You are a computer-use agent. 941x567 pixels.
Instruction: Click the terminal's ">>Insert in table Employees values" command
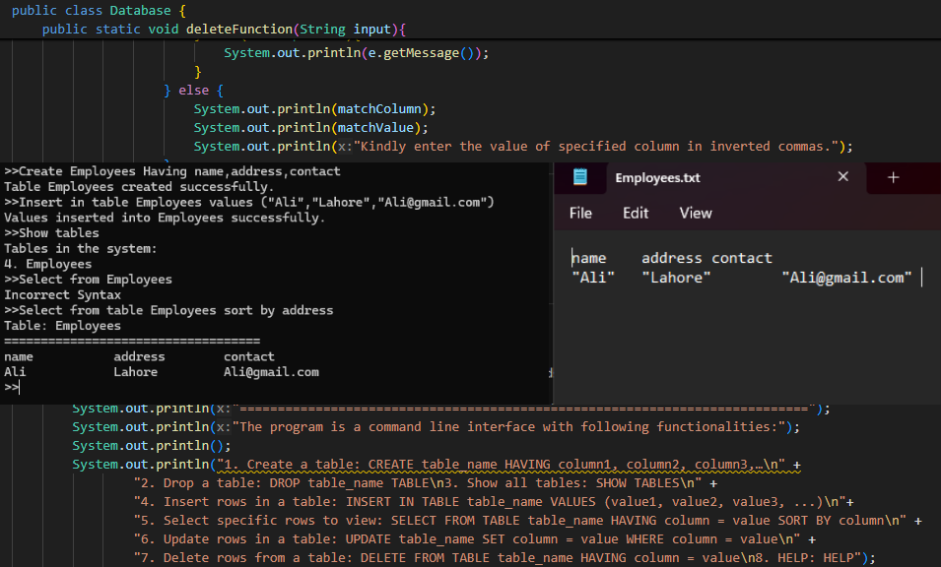point(249,203)
